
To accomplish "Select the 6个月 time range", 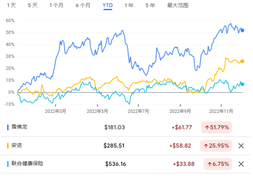I will 83,5.
